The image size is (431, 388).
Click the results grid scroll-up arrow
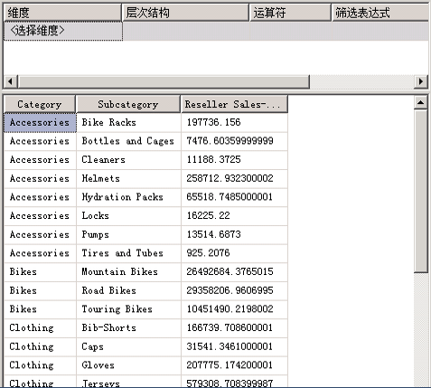[421, 103]
